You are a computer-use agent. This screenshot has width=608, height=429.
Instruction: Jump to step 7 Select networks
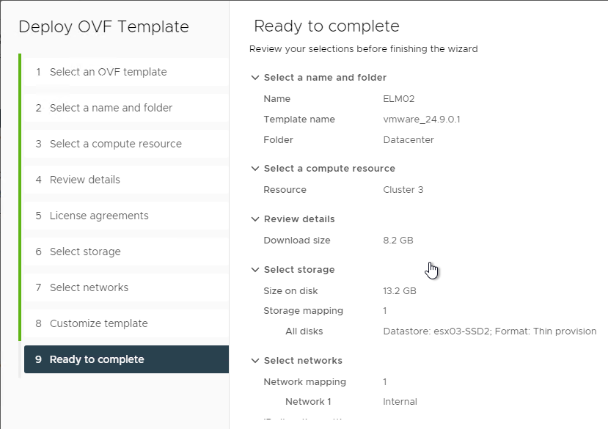click(126, 287)
